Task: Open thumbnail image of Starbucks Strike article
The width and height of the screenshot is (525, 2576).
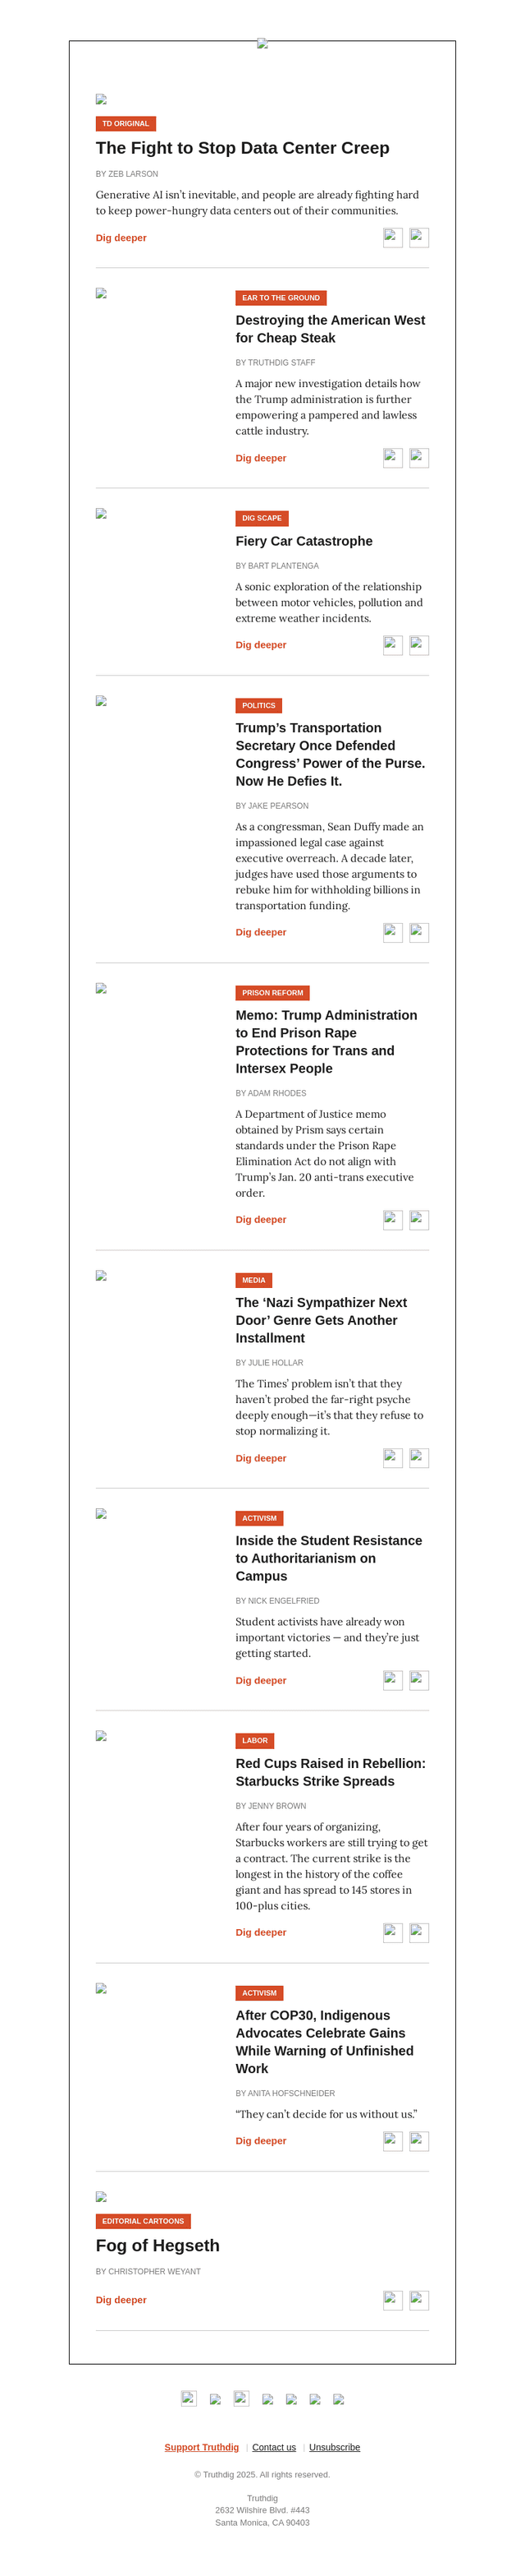Action: click(101, 1736)
